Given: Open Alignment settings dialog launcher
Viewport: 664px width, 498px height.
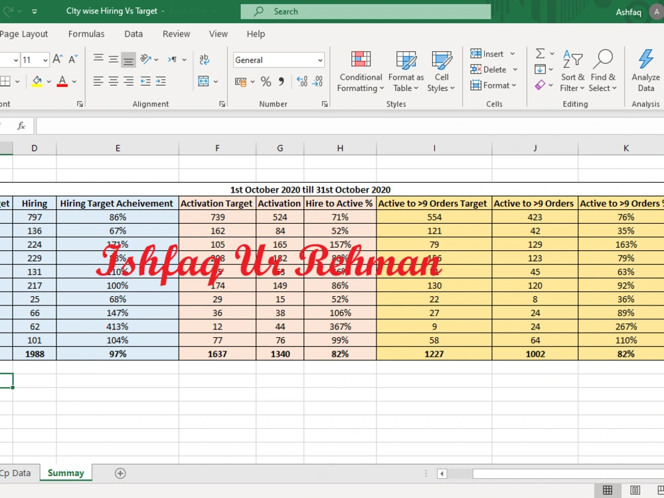Looking at the screenshot, I should pos(222,104).
